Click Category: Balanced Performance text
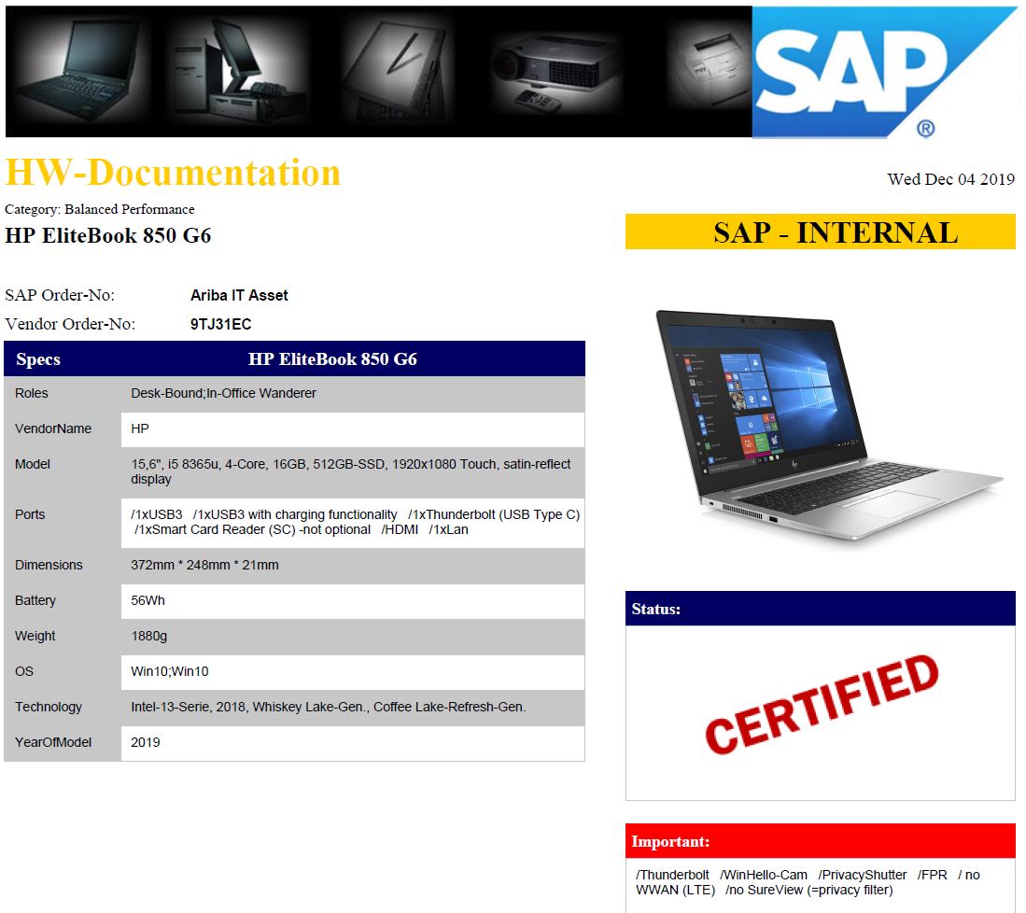1026x913 pixels. [100, 209]
